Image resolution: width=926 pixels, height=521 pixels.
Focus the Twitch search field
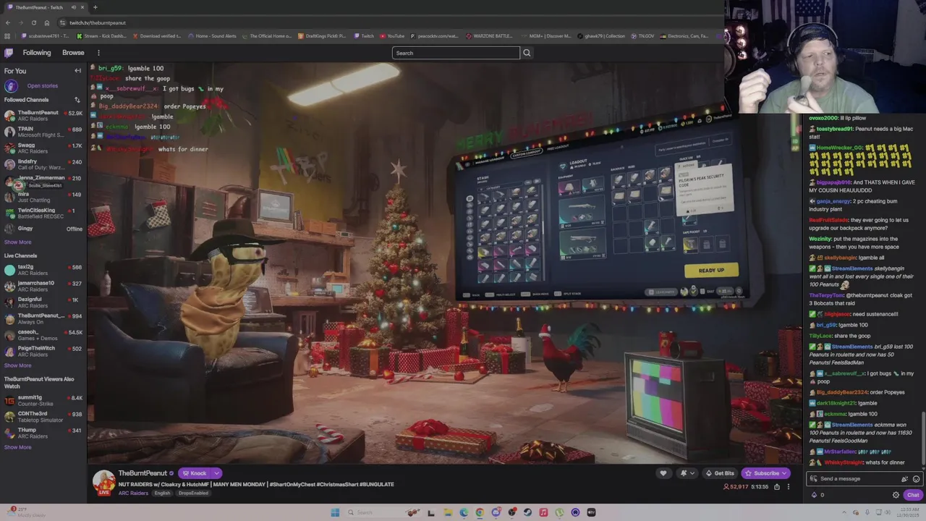[x=456, y=53]
